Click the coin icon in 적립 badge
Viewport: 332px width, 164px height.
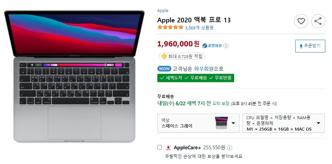coord(164,56)
